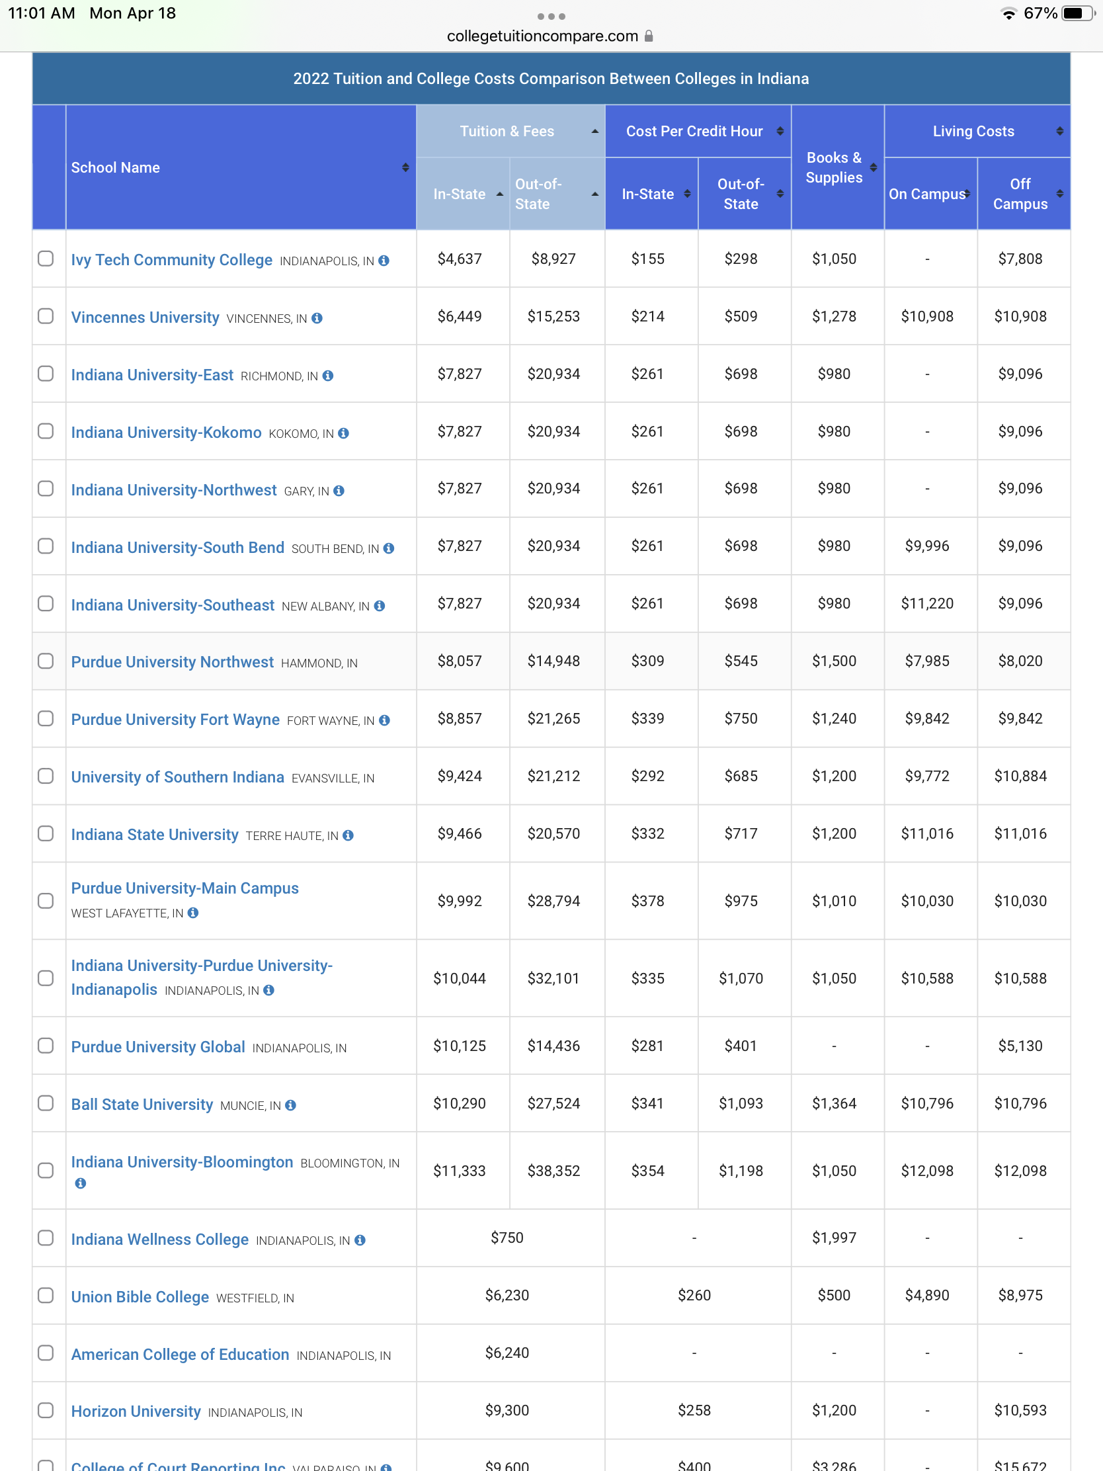Select Indiana University-Bloomington checkbox

tap(46, 1171)
